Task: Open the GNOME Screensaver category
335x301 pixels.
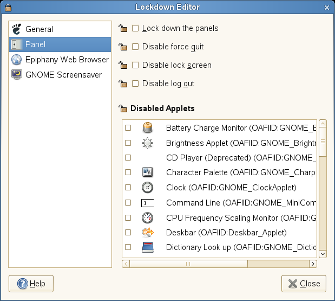Action: click(60, 75)
